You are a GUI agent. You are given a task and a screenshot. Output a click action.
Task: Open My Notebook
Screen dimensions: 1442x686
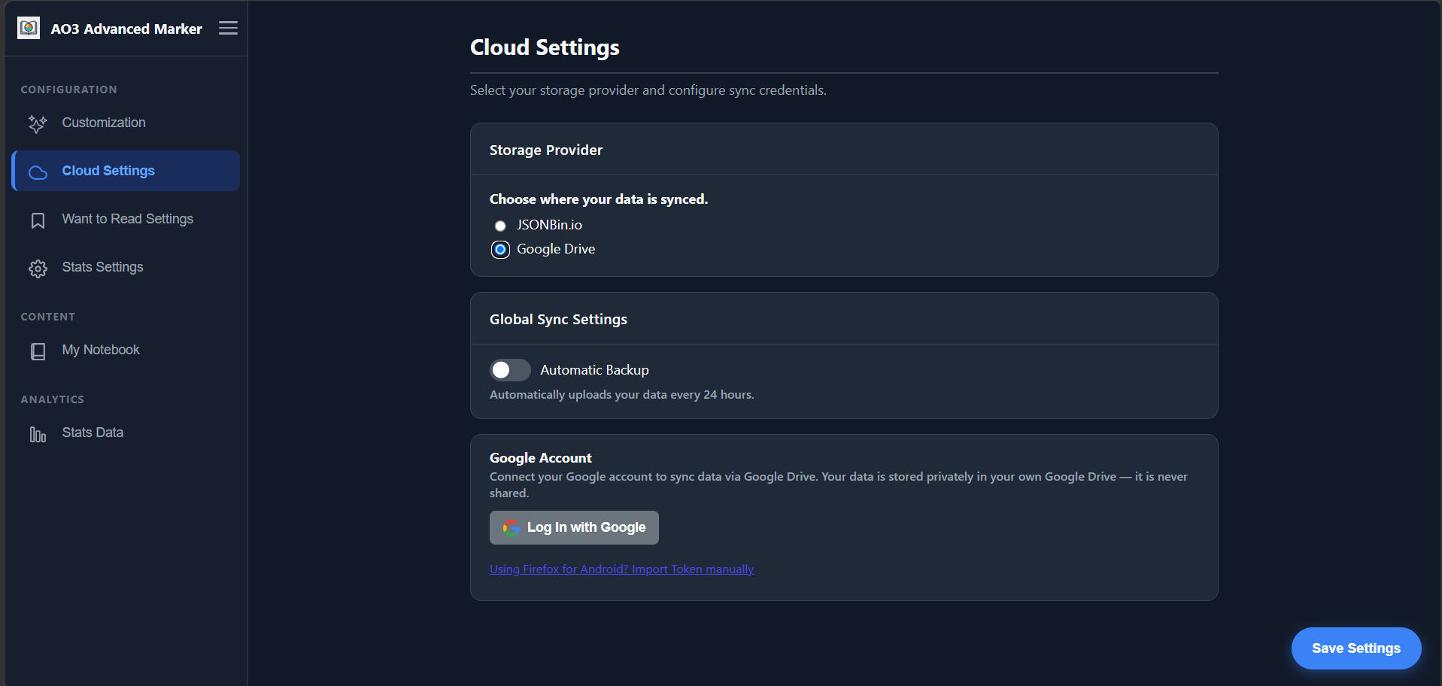coord(126,350)
